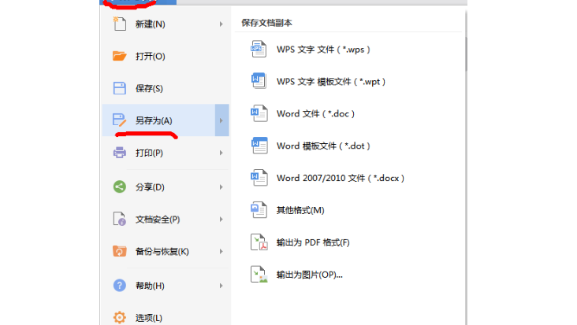The height and width of the screenshot is (325, 577).
Task: Expand the 帮助(H) submenu arrow
Action: point(221,286)
